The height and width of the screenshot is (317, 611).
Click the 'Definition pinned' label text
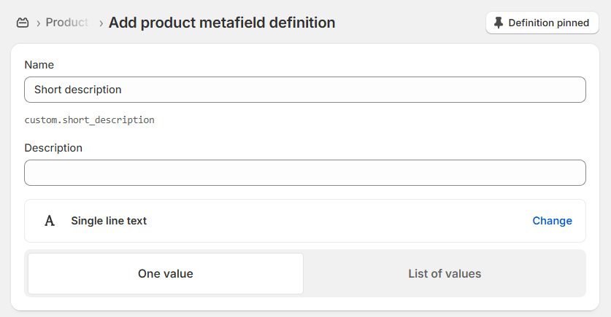coord(548,23)
